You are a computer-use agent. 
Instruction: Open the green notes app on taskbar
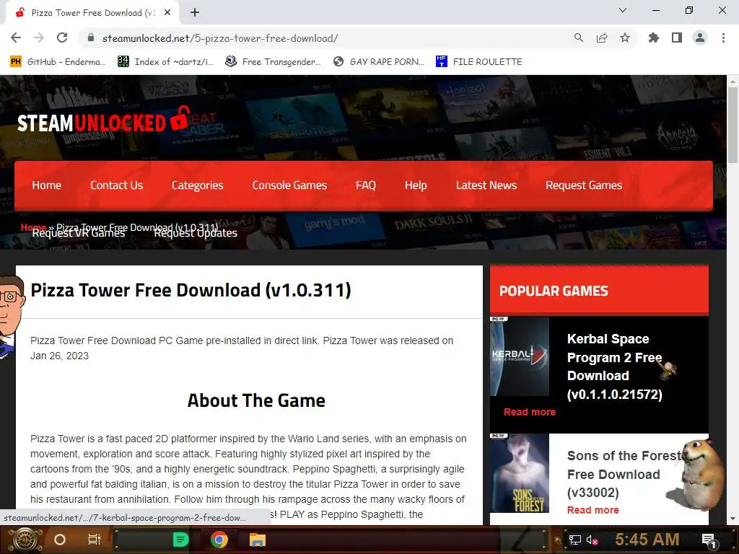point(181,540)
